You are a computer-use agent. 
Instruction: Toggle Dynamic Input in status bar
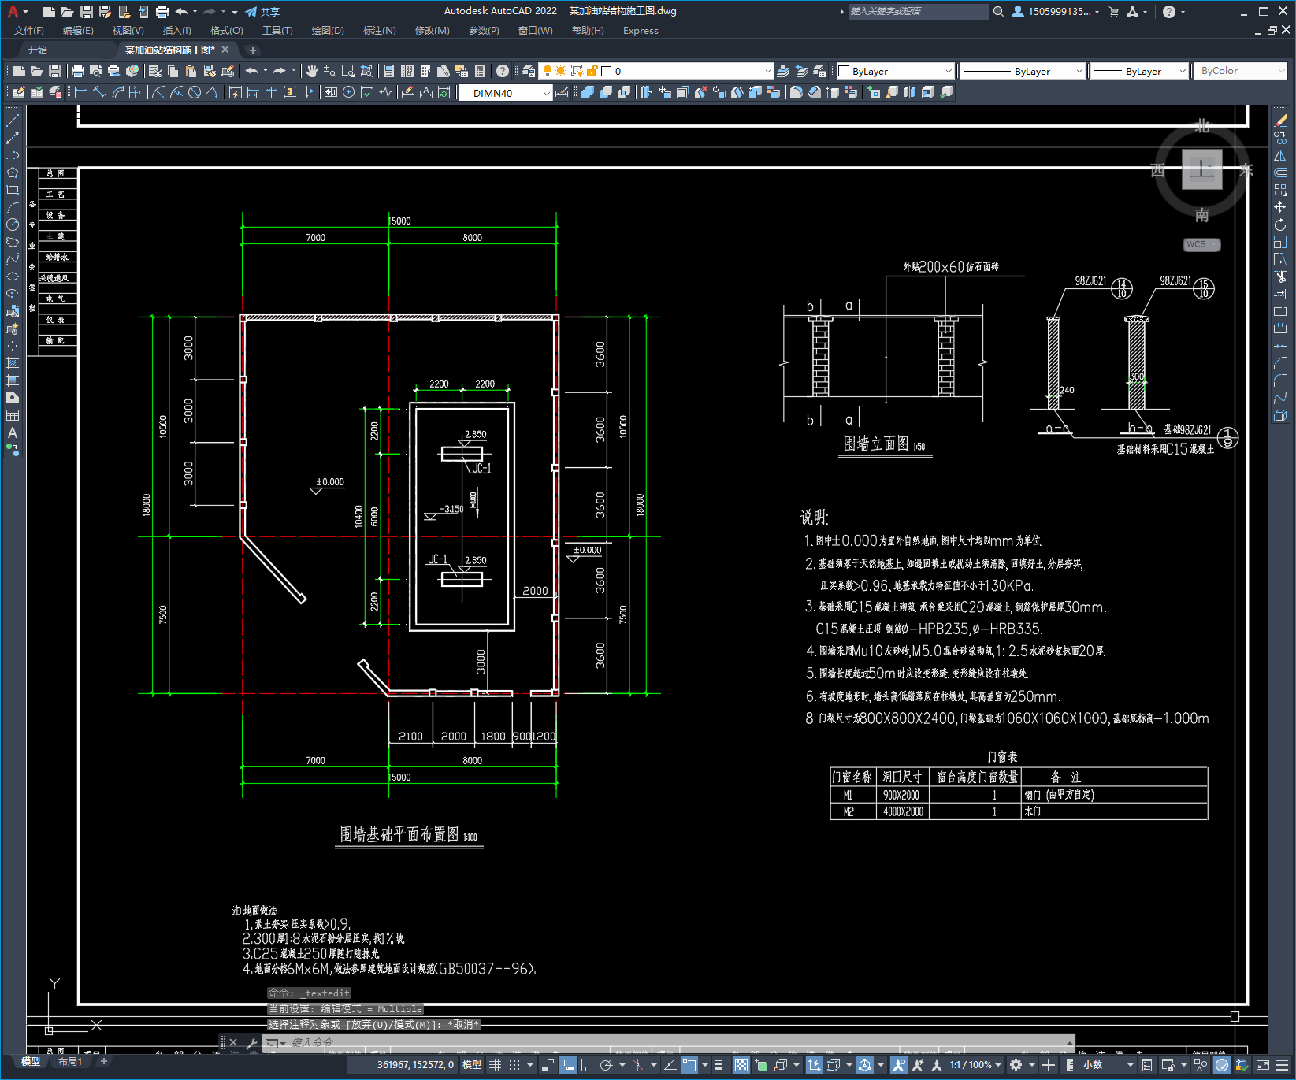(568, 1065)
